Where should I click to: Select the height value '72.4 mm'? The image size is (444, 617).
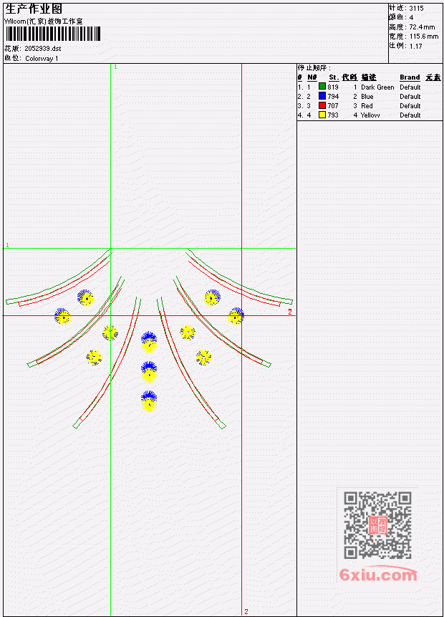(422, 27)
